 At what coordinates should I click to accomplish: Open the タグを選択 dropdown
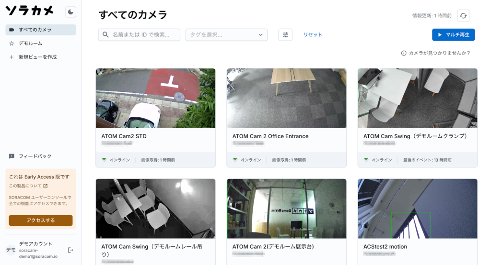[226, 35]
